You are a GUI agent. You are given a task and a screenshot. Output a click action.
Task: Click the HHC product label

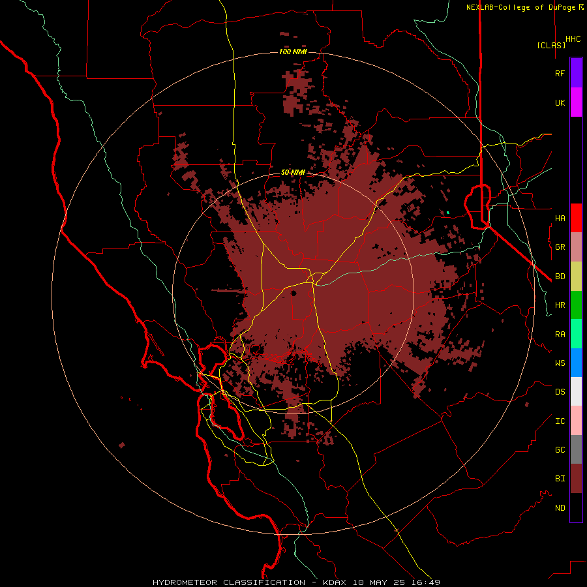573,39
